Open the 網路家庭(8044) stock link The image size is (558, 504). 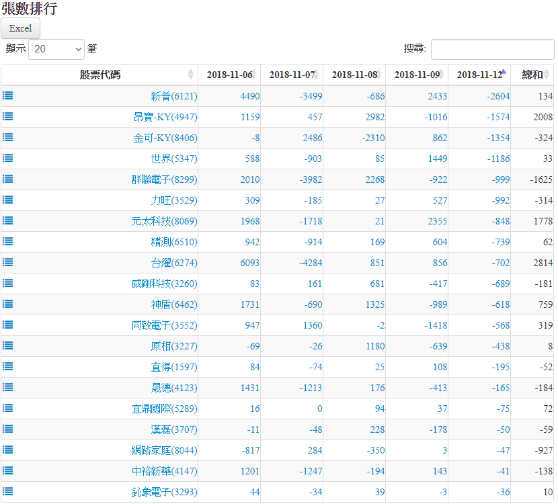point(164,450)
